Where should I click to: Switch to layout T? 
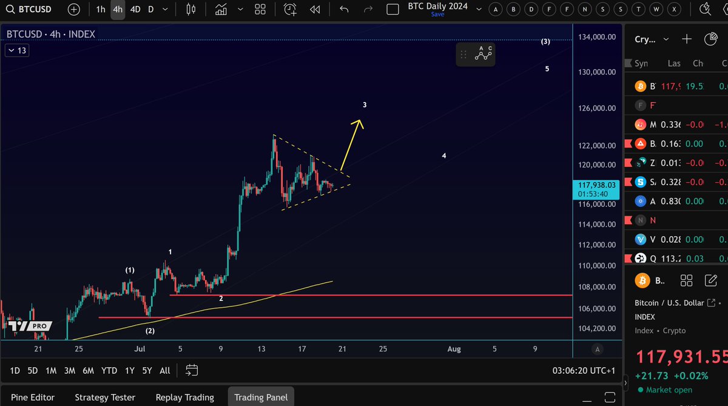(638, 10)
